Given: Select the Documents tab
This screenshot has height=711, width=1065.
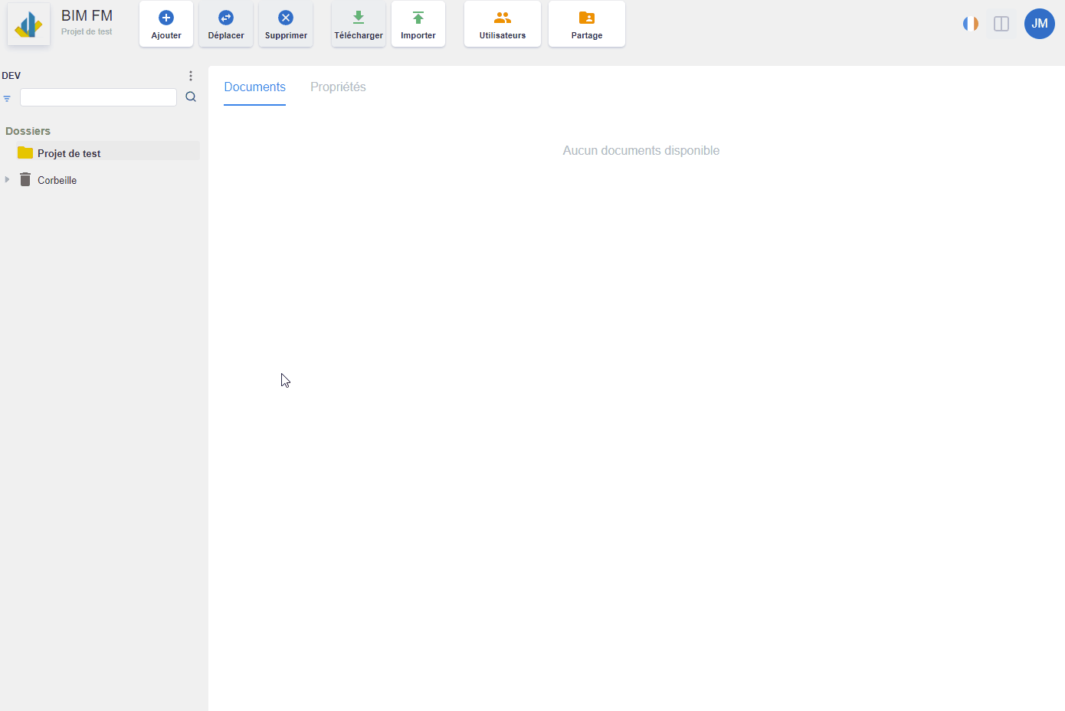Looking at the screenshot, I should (254, 87).
